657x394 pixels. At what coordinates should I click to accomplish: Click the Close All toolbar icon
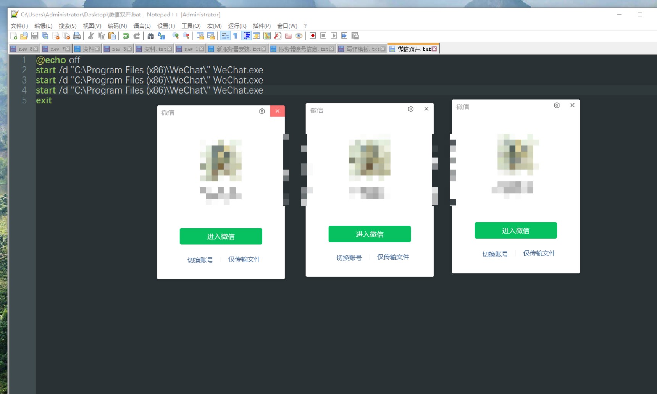[x=66, y=36]
